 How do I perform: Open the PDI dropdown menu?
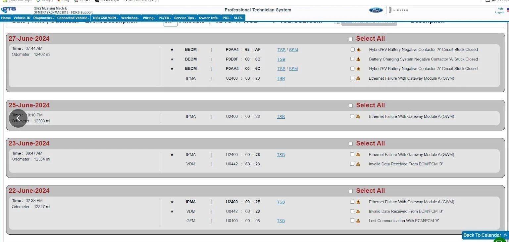coord(227,18)
